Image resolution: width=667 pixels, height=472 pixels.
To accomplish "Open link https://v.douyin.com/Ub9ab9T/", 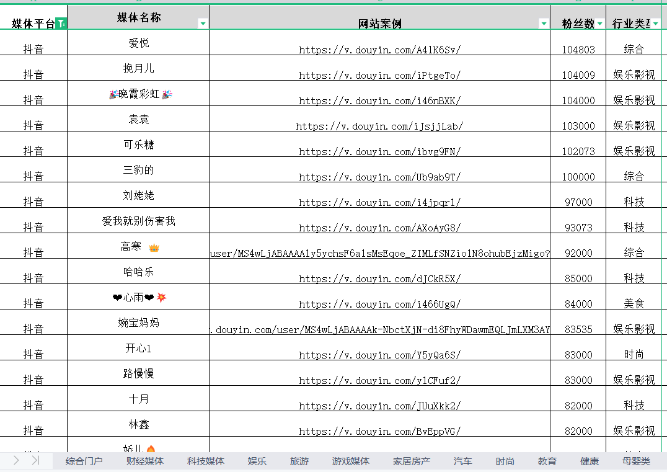I will 379,177.
